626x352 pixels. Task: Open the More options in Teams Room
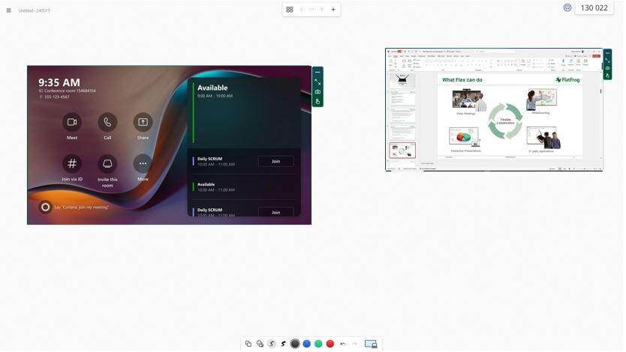click(143, 164)
